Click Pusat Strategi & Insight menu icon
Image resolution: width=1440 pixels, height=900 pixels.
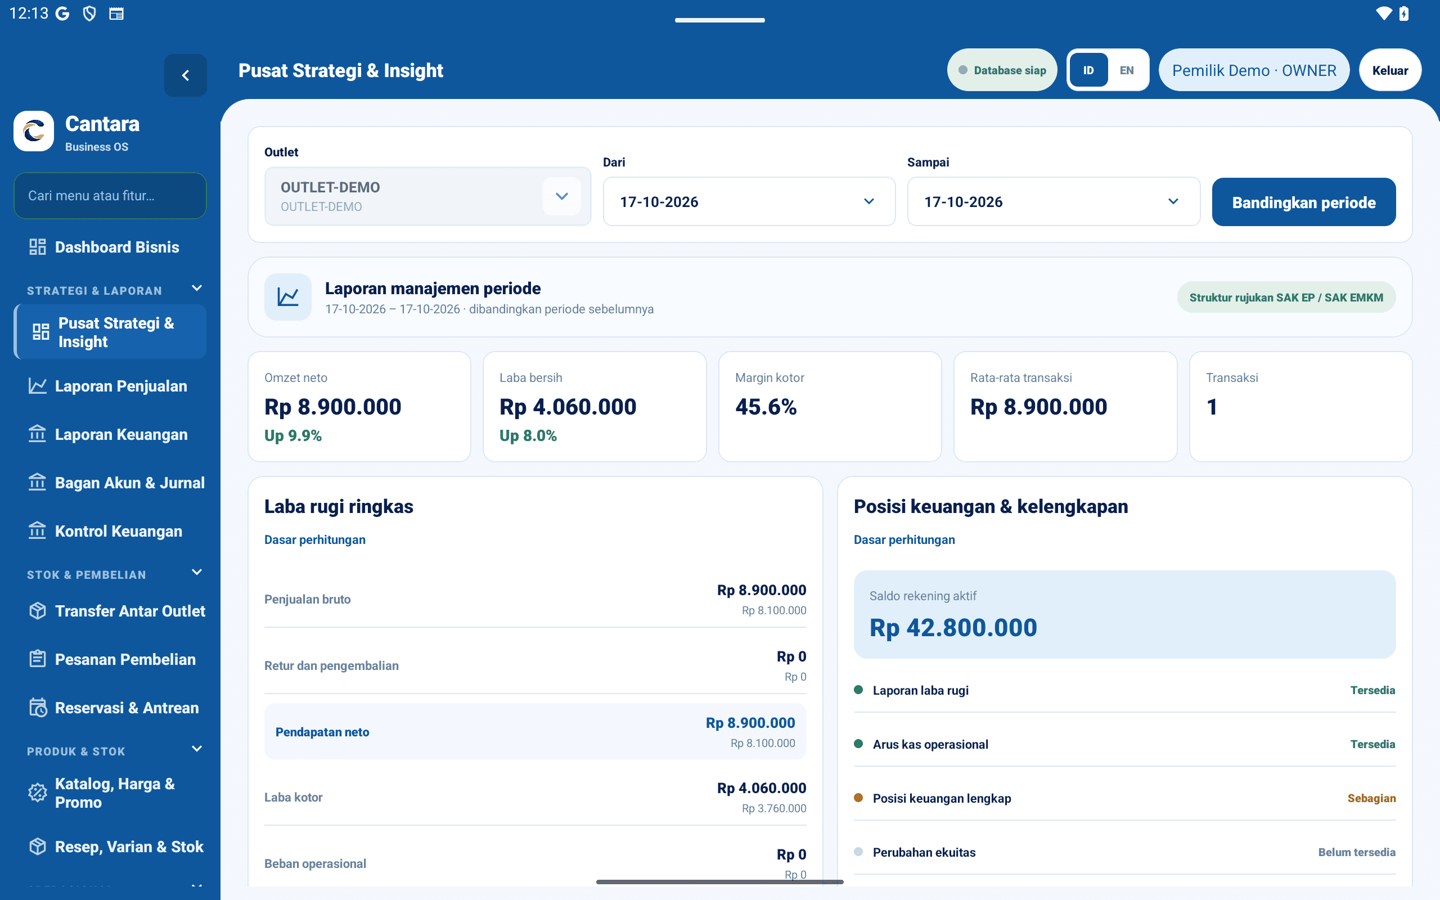tap(41, 332)
